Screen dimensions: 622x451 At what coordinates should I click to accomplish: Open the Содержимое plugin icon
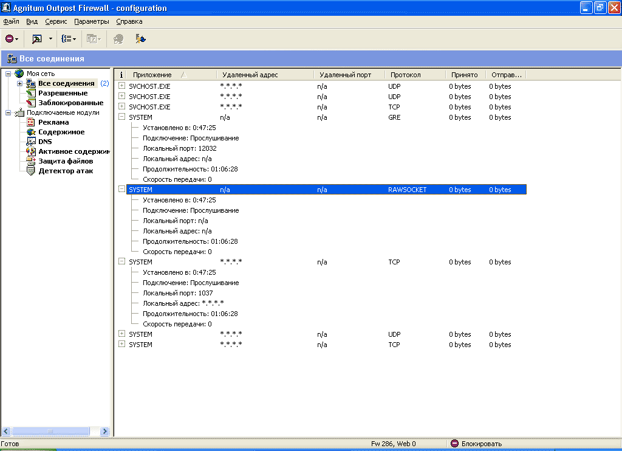(31, 132)
